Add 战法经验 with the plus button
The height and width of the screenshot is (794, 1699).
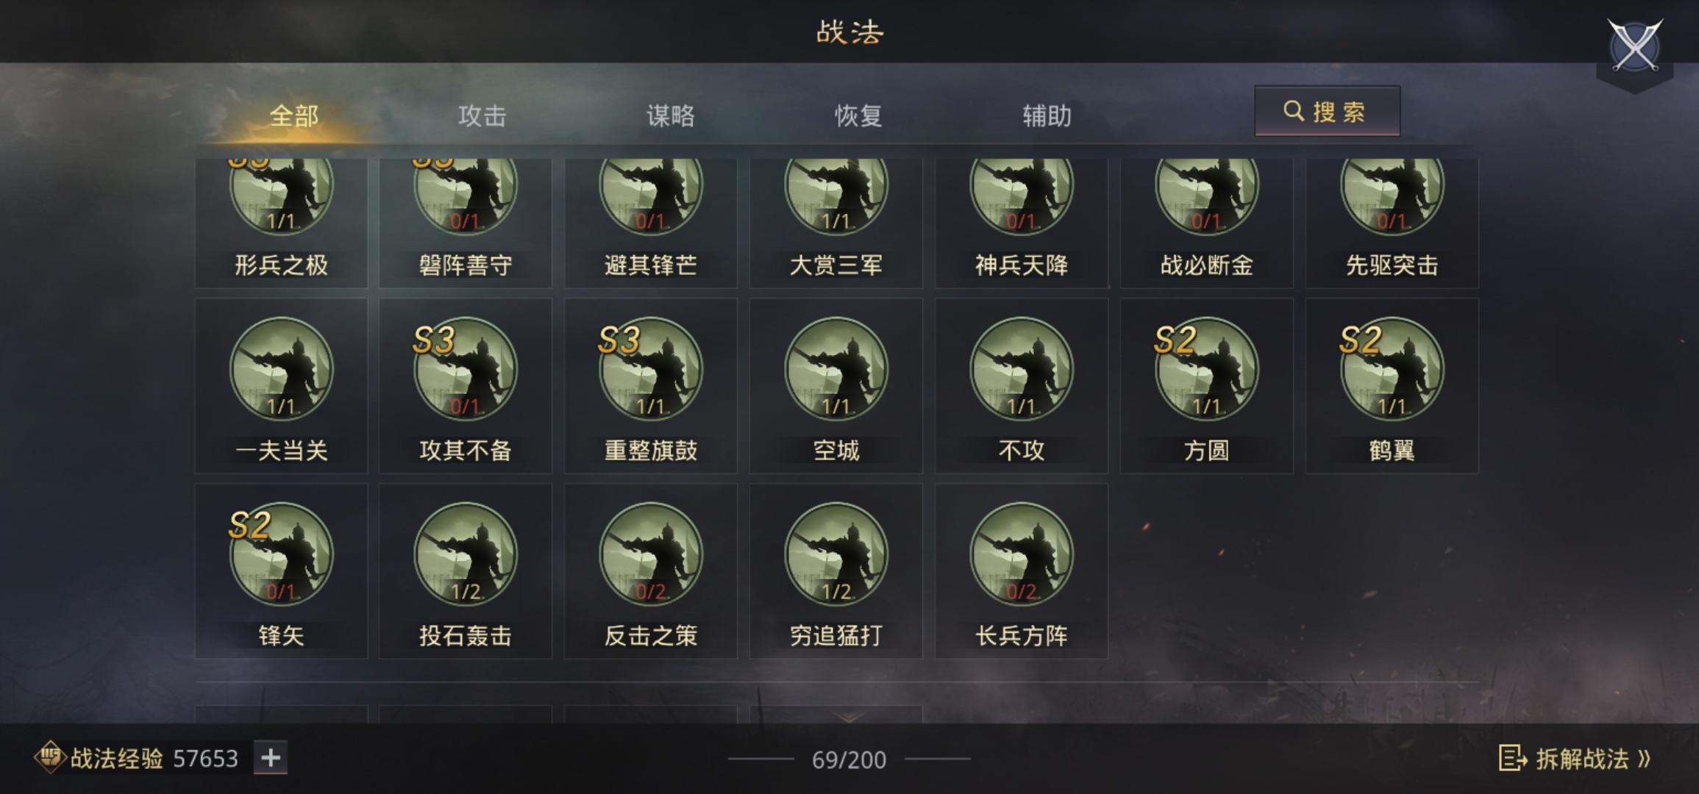[271, 758]
